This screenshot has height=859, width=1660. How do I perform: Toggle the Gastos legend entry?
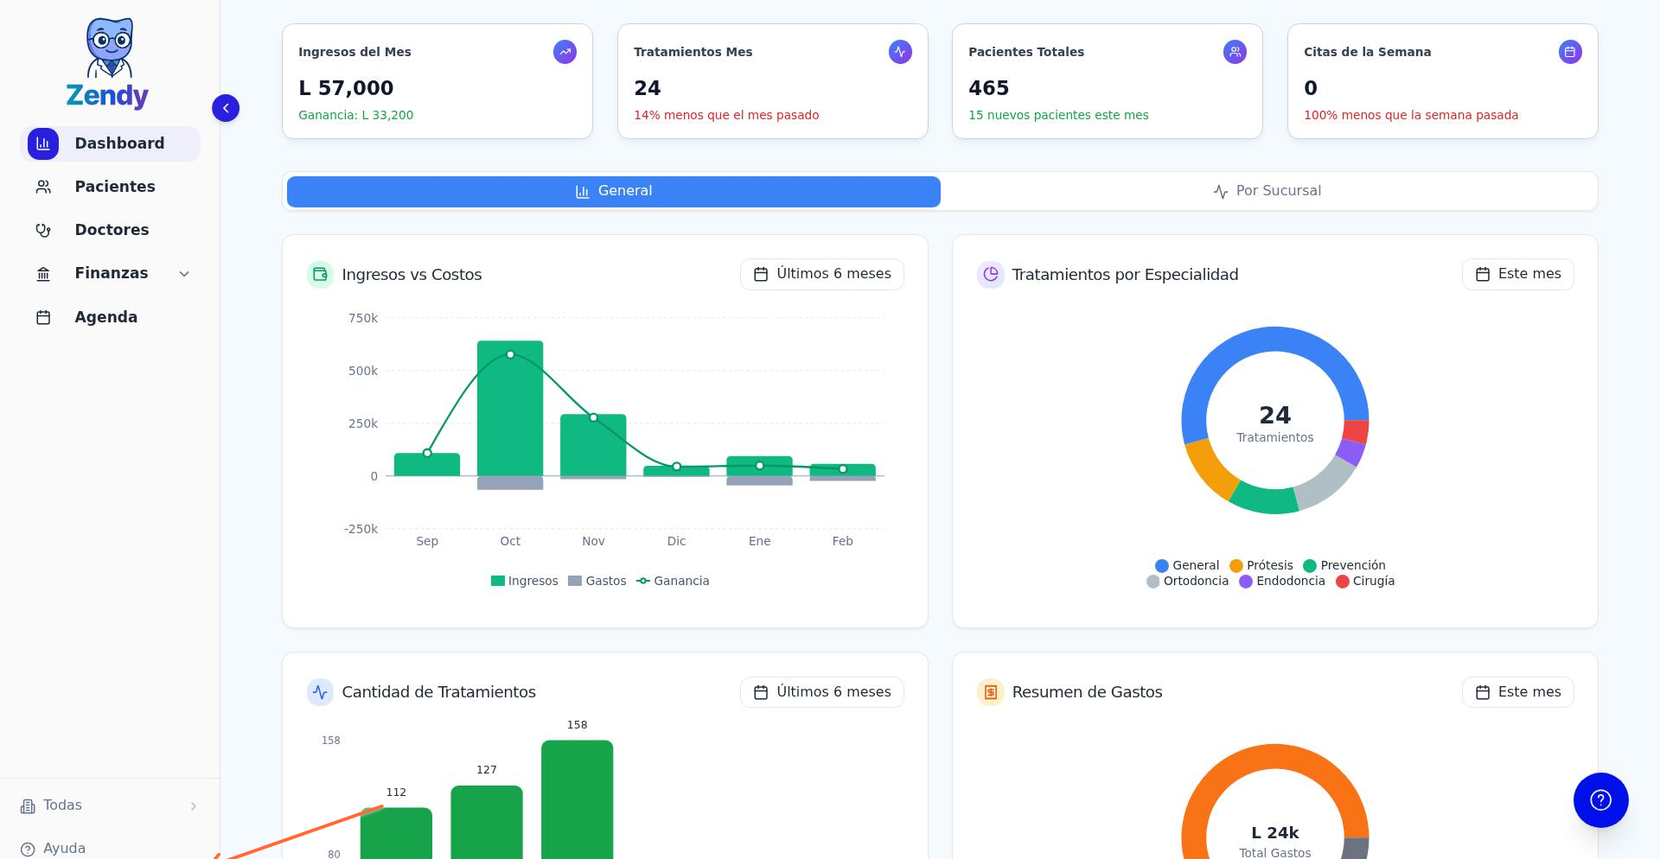pos(597,581)
